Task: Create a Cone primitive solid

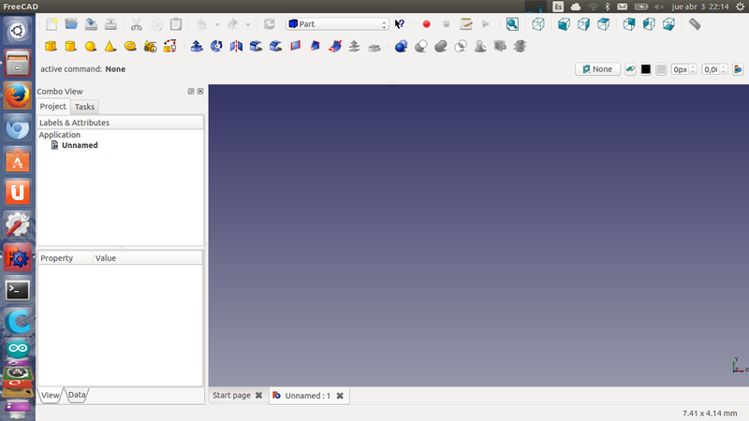Action: (110, 46)
